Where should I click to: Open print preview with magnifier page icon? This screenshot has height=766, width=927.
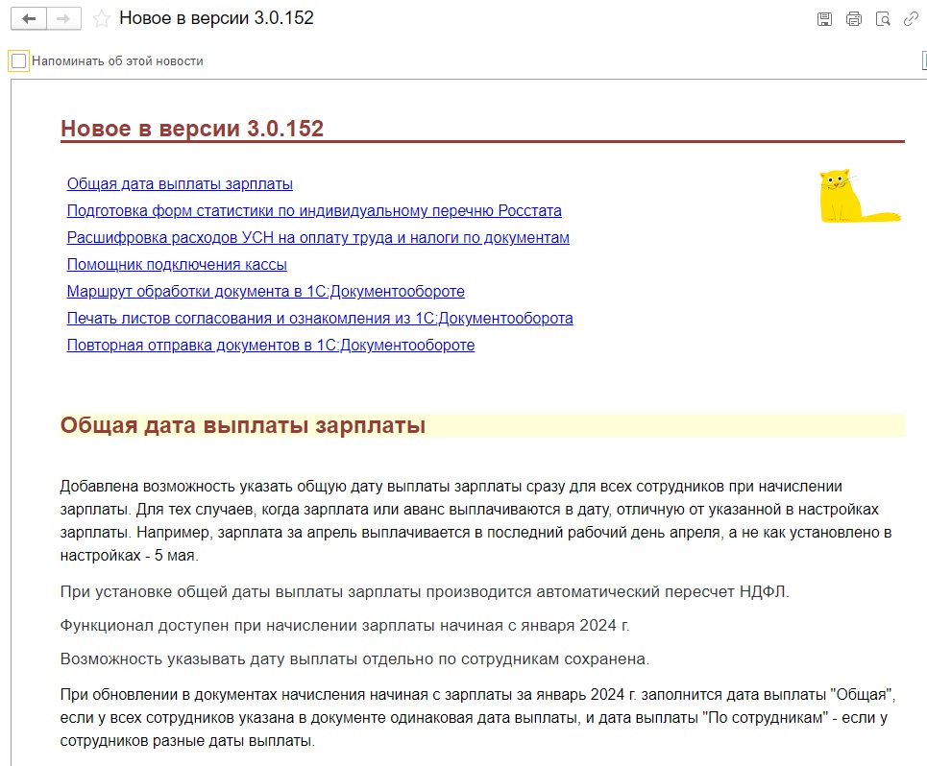pyautogui.click(x=883, y=19)
